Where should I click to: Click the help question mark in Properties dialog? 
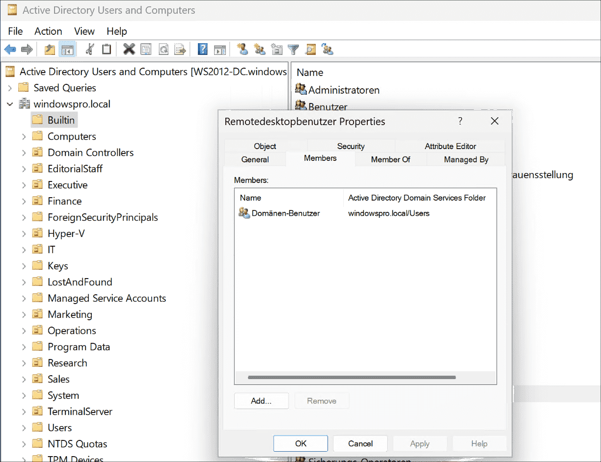(460, 121)
